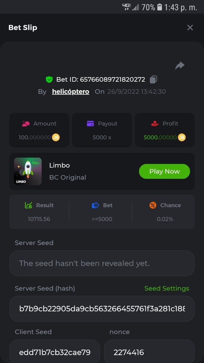This screenshot has width=204, height=363.
Task: Select the Server Seed hash field
Action: (x=102, y=309)
